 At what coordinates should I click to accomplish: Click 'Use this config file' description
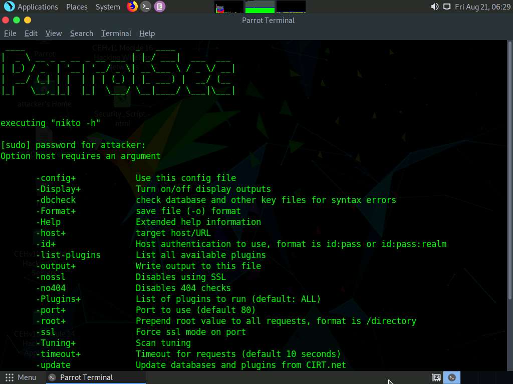click(x=186, y=178)
